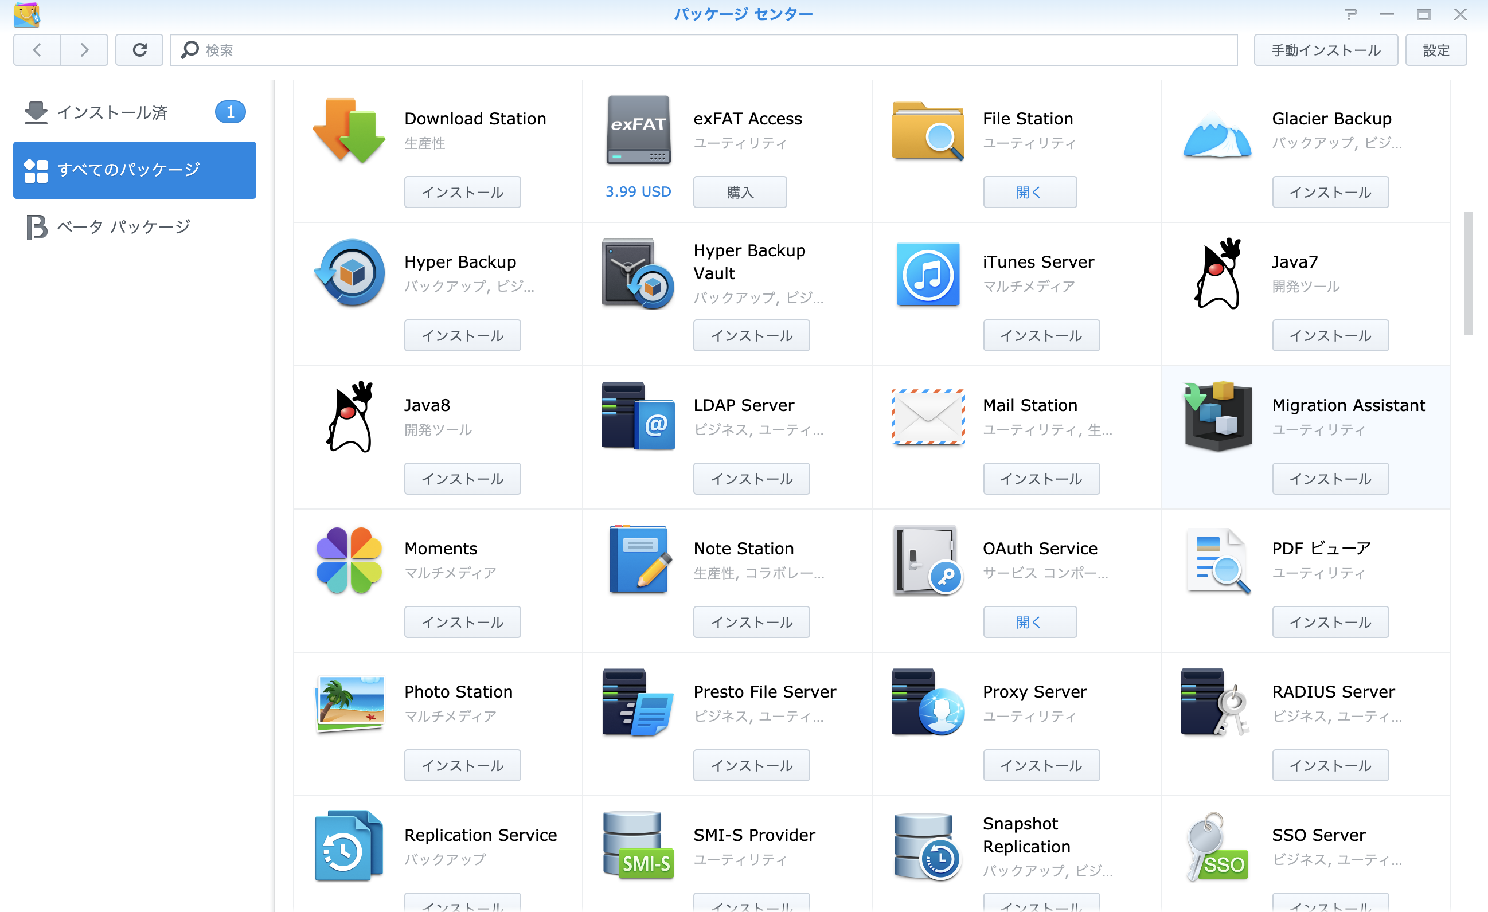The height and width of the screenshot is (912, 1488).
Task: Click the SMI-S Provider database icon
Action: (638, 846)
